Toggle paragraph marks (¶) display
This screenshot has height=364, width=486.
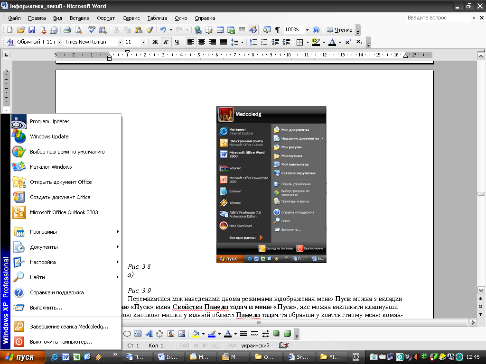tap(277, 30)
